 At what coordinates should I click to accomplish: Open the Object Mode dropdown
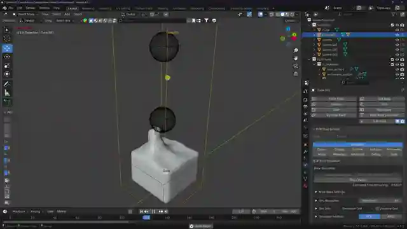[25, 14]
